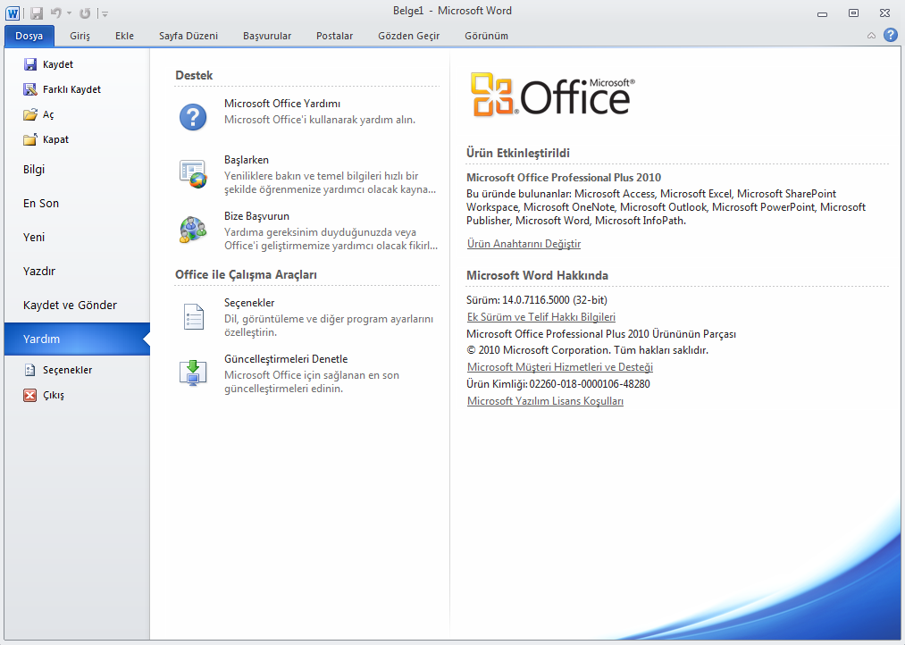Click the Güncelleştirmeleri Denetle update icon
This screenshot has height=645, width=905.
point(193,373)
